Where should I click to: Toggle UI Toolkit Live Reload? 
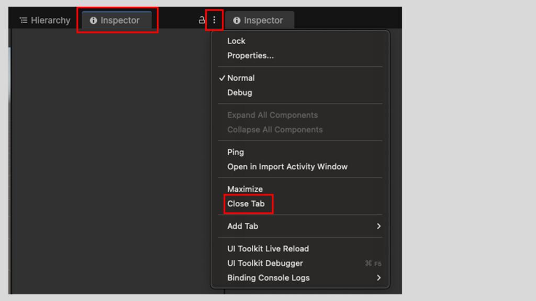pyautogui.click(x=268, y=249)
